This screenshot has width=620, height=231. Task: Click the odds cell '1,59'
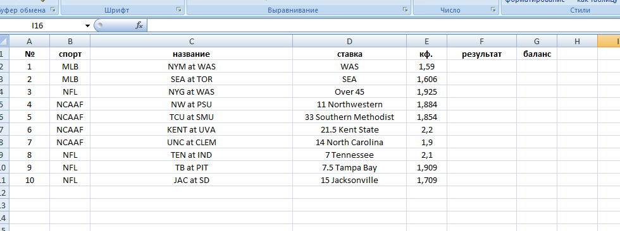[426, 67]
